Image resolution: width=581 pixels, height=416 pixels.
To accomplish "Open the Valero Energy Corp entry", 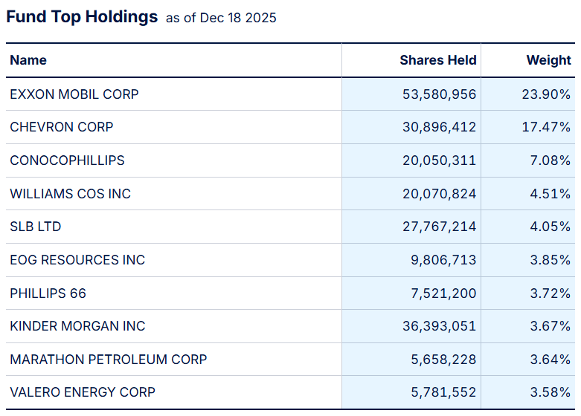I will [83, 392].
